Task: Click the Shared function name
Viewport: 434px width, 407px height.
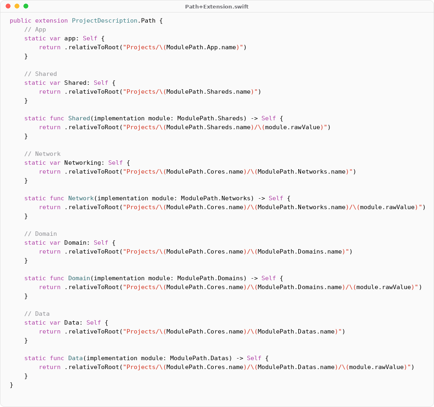Action: [79, 118]
